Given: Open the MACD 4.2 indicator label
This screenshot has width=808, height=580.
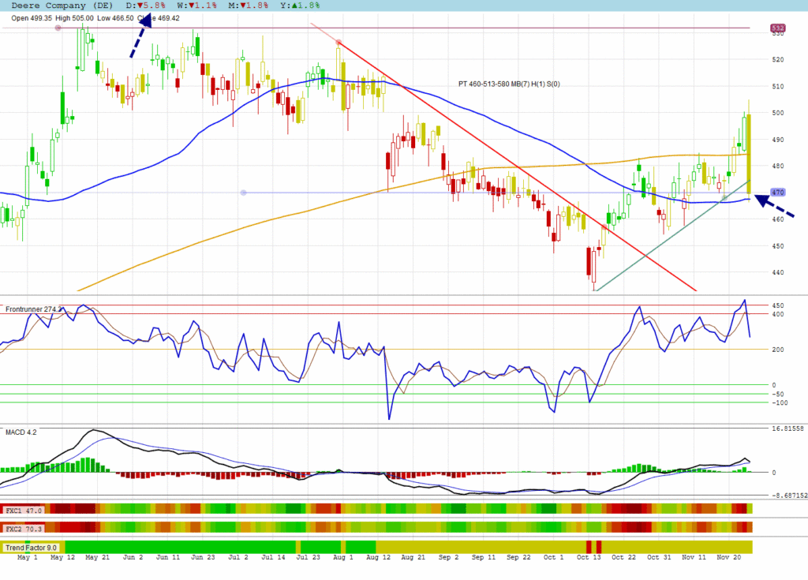Looking at the screenshot, I should (21, 432).
